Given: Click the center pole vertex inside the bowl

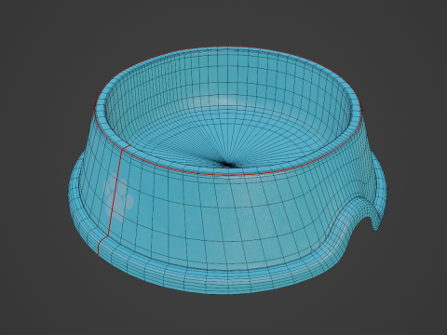Looking at the screenshot, I should (x=227, y=165).
